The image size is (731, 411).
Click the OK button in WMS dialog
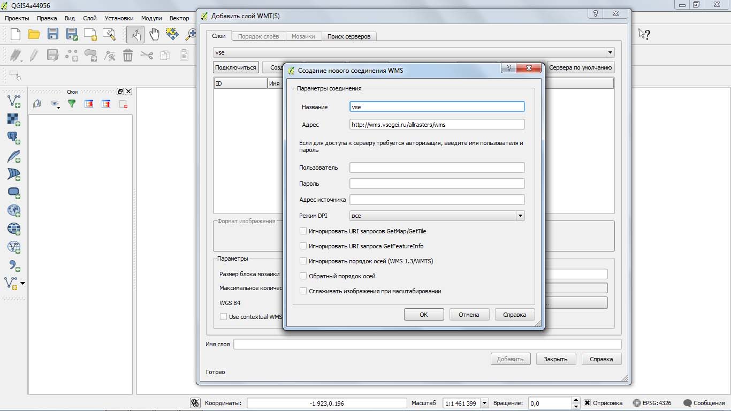[x=424, y=315]
